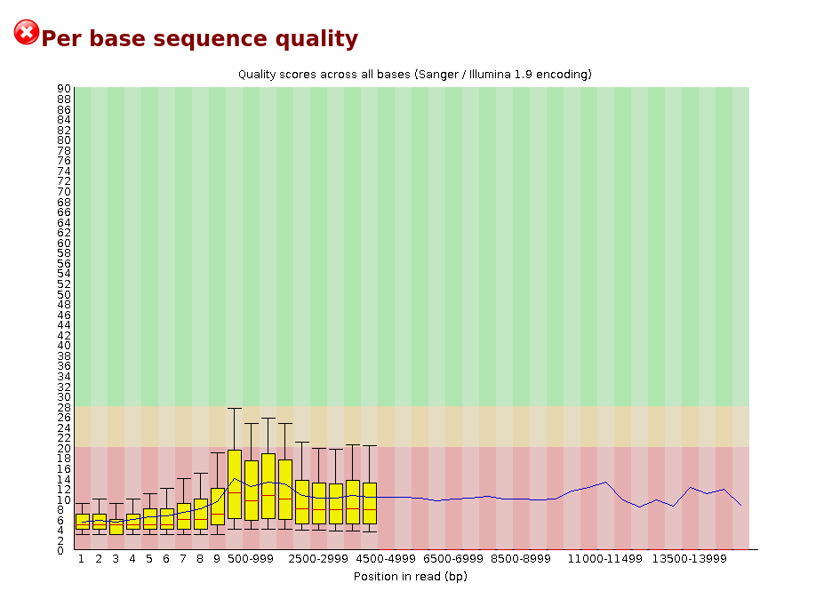Click the y-axis value 28
This screenshot has width=832, height=607.
coord(64,408)
